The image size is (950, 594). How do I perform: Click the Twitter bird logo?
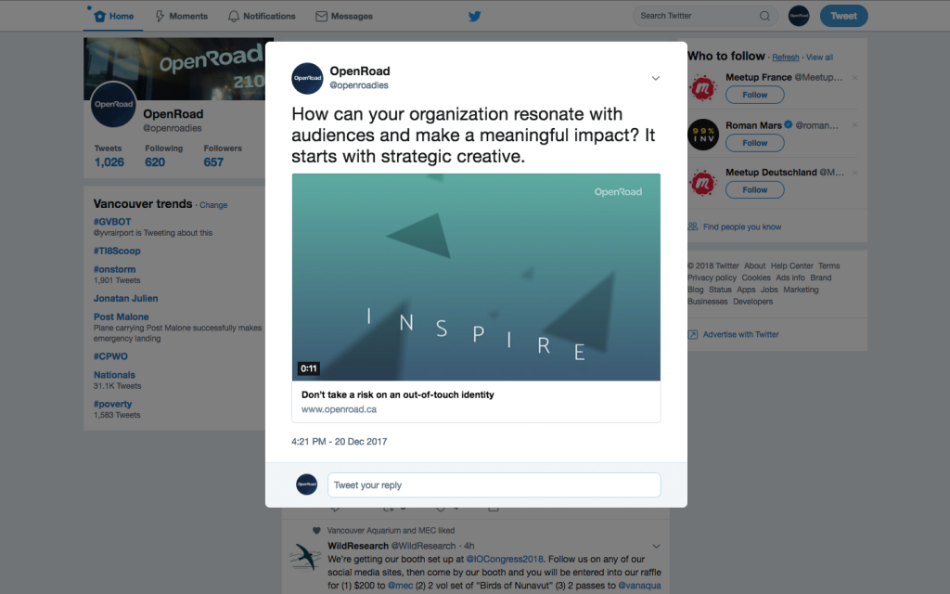[x=474, y=16]
